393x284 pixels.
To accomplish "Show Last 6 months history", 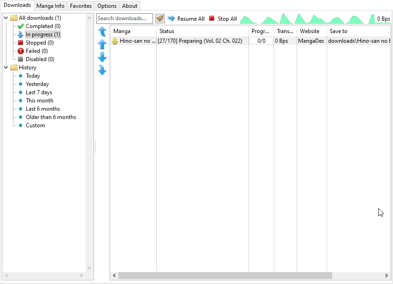I will click(42, 109).
